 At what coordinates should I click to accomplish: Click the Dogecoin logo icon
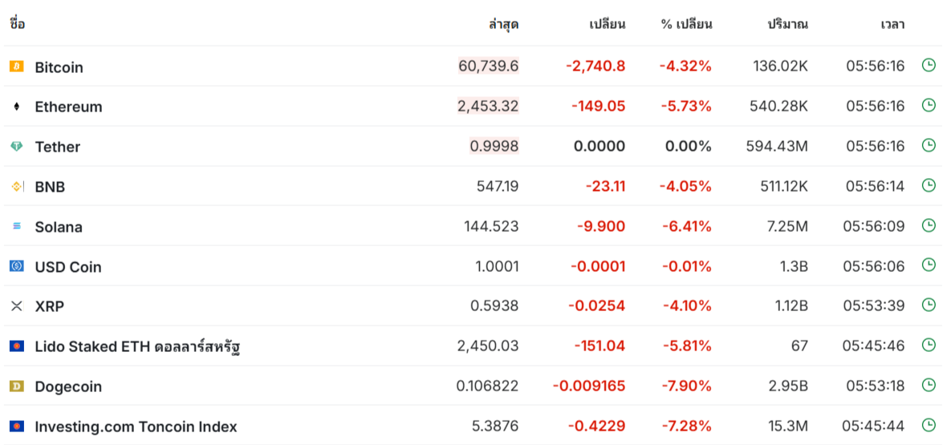click(16, 386)
